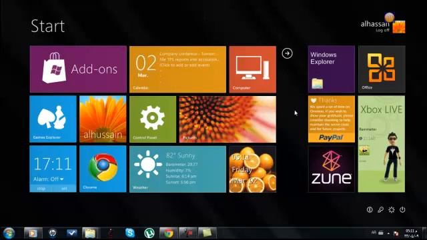Open the Computer tile

[x=252, y=69]
